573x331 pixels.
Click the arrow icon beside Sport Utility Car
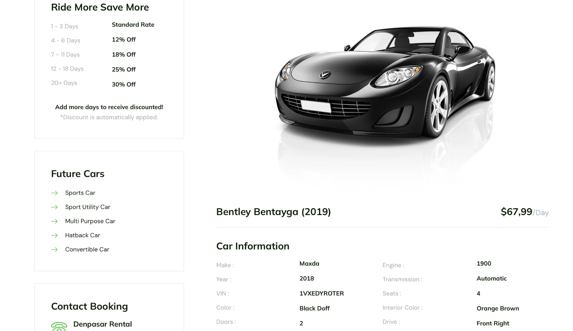click(x=54, y=207)
